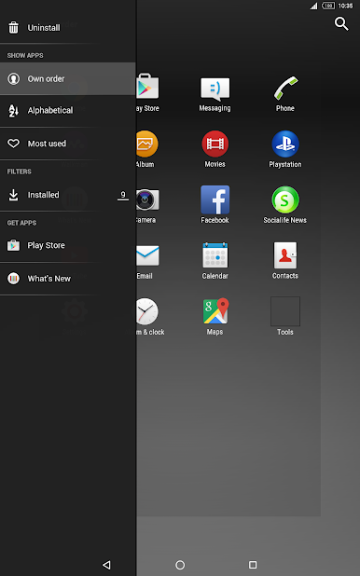The width and height of the screenshot is (360, 576).
Task: Select Own order sorting option
Action: 68,78
